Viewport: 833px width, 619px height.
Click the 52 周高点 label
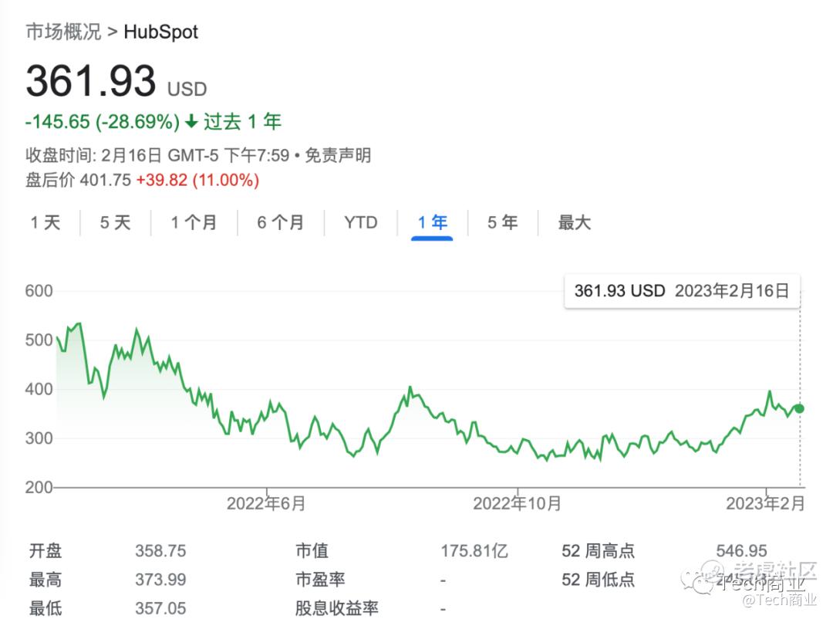click(599, 551)
